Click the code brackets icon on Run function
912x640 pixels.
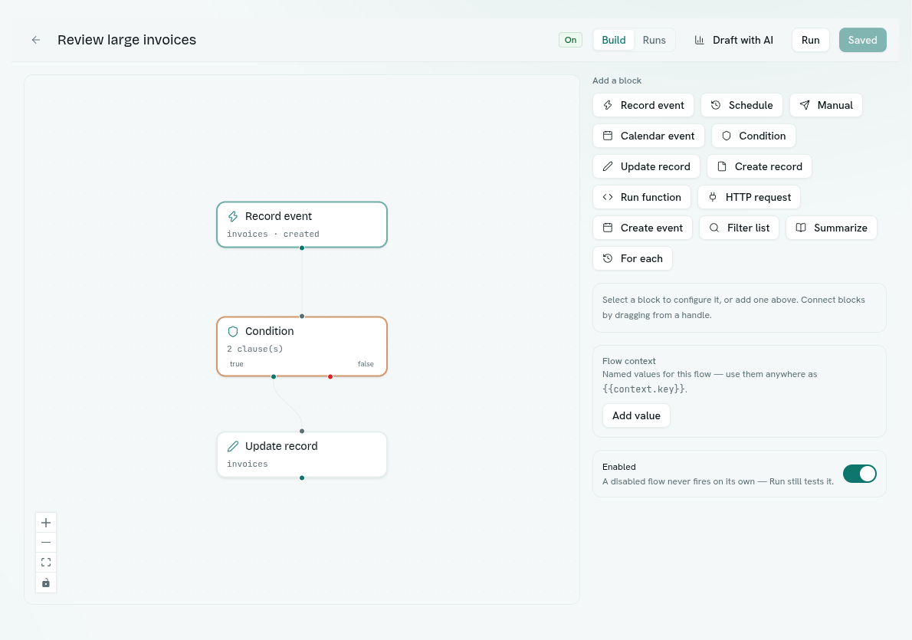[x=608, y=197]
